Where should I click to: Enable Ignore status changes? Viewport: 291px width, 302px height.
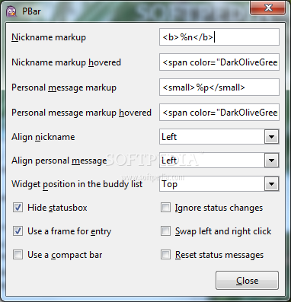tap(165, 208)
